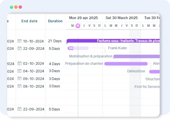Click calendar icon in the bottom 22-09-2024 row

(x=19, y=109)
